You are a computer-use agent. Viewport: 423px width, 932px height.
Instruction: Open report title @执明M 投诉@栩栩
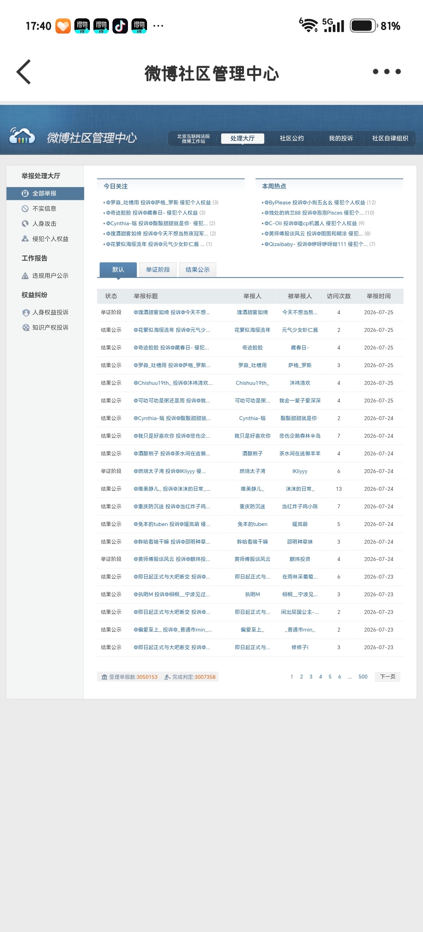172,595
